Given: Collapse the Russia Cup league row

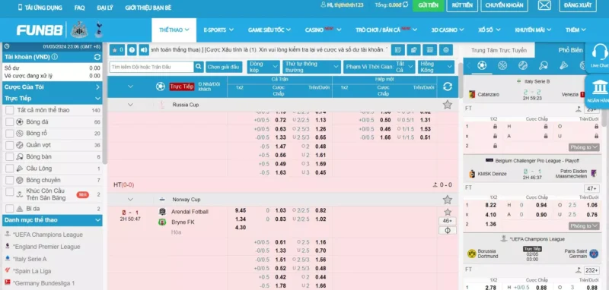Looking at the screenshot, I should (130, 105).
